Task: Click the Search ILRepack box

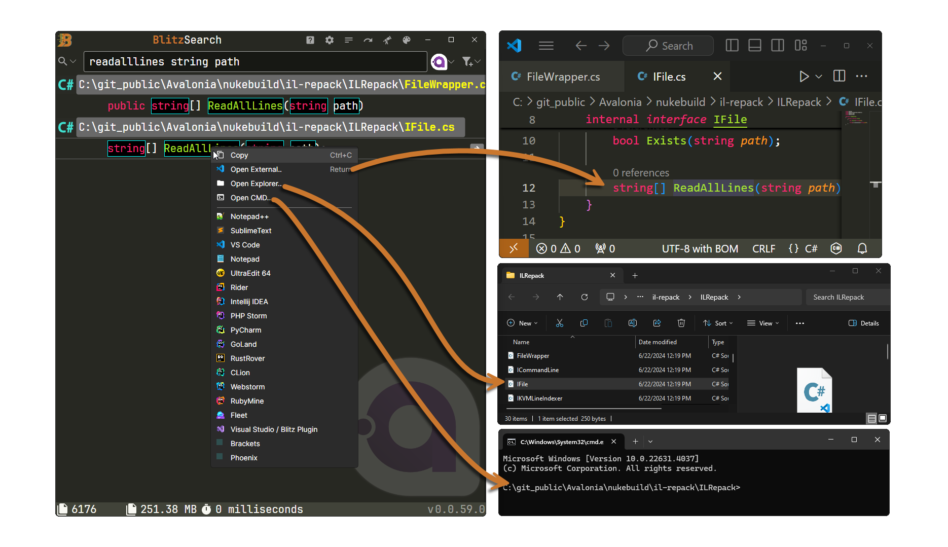Action: 848,298
